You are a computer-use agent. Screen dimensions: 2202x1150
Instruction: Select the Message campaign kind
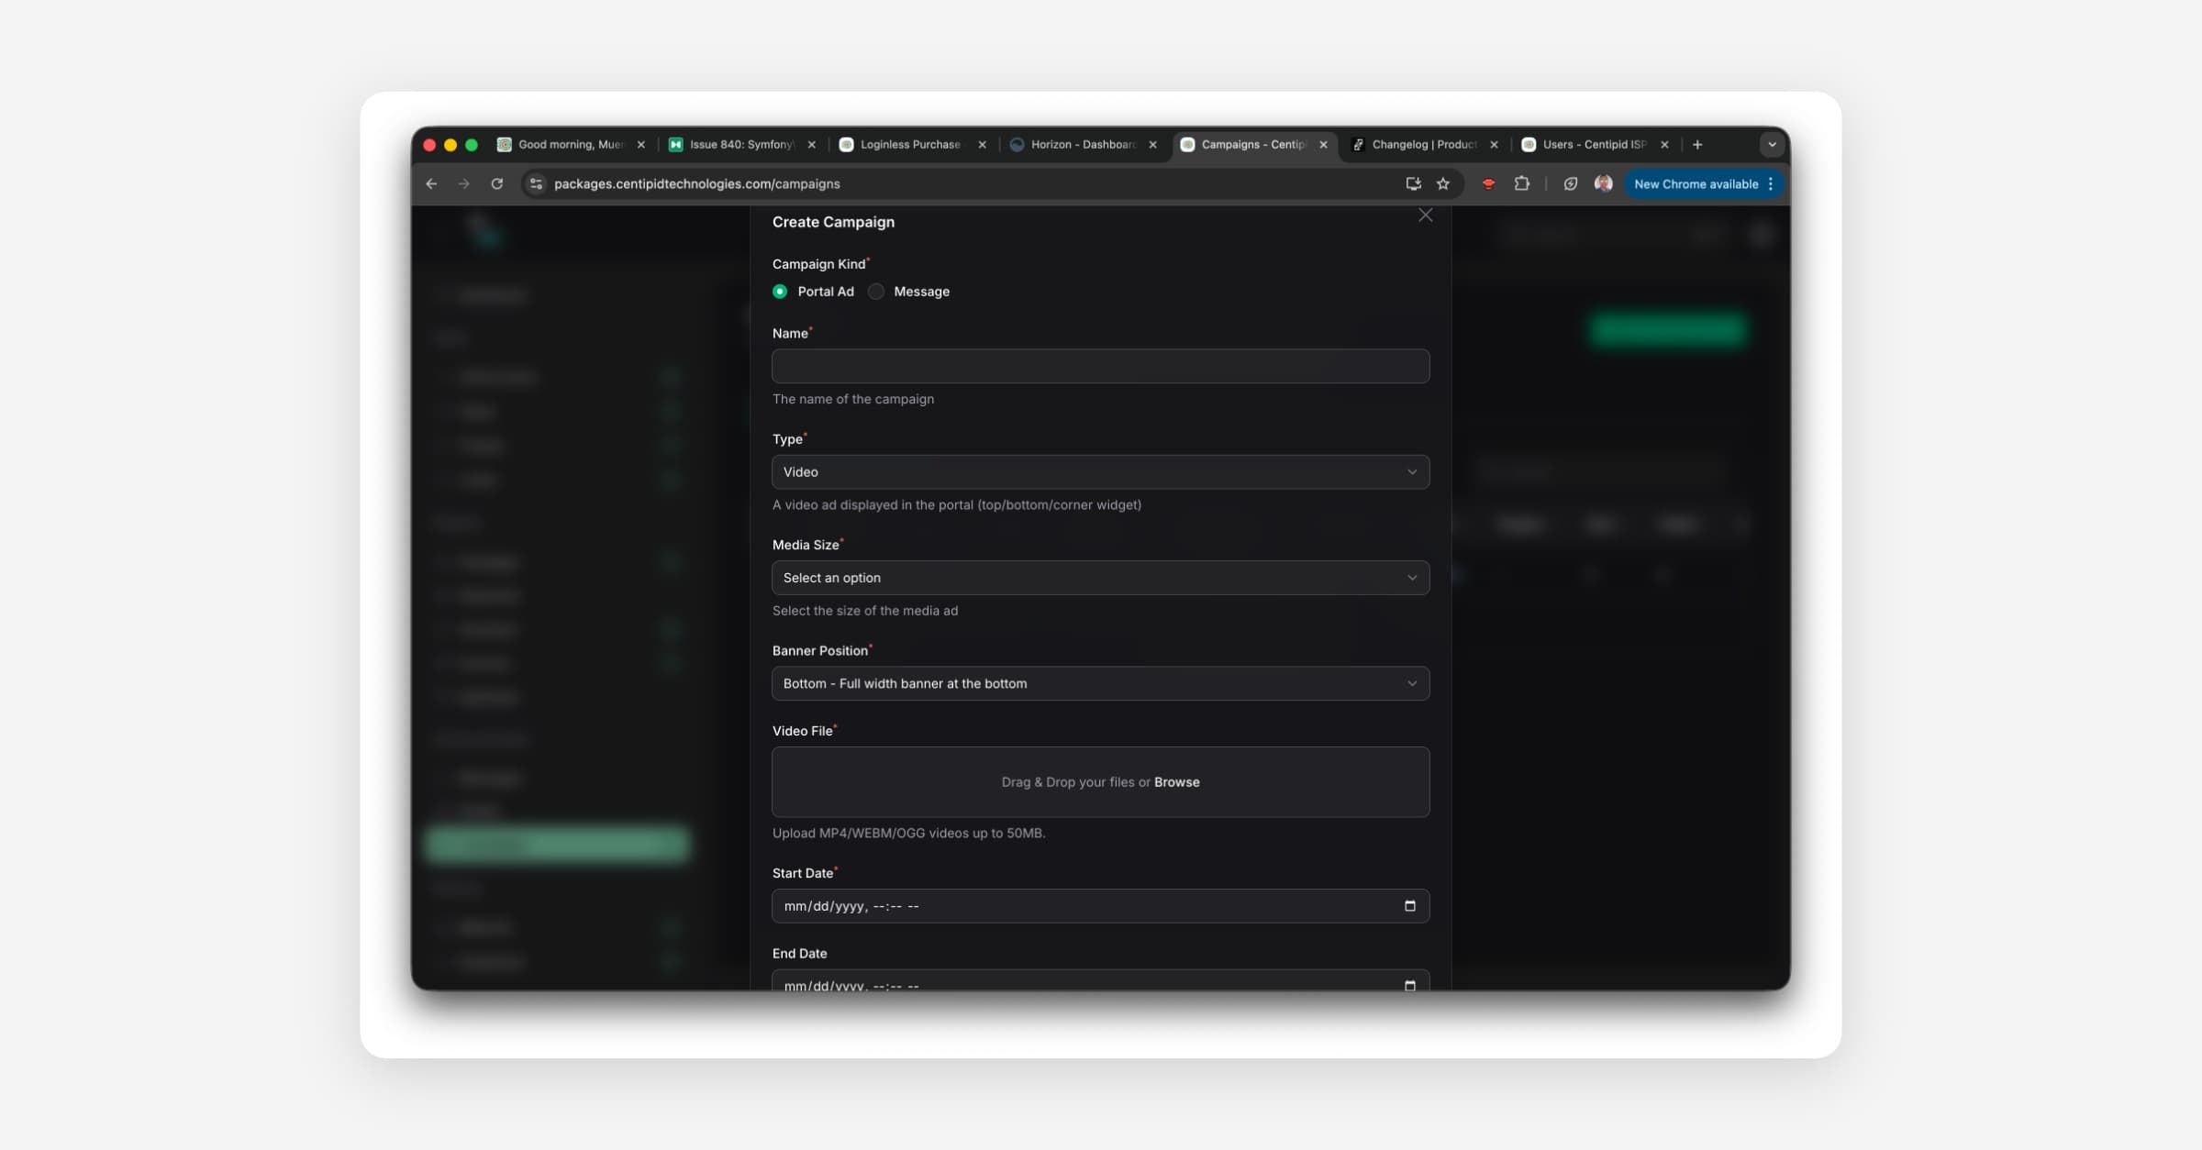[x=877, y=292]
